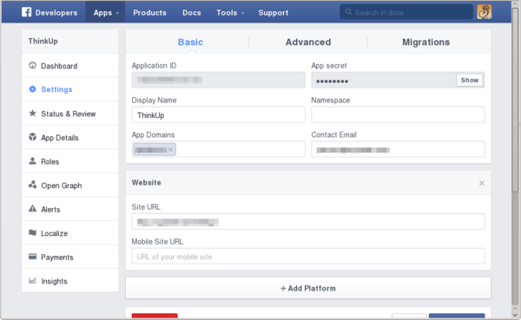Click the scrollbar down arrow
Image resolution: width=521 pixels, height=320 pixels.
pyautogui.click(x=515, y=316)
